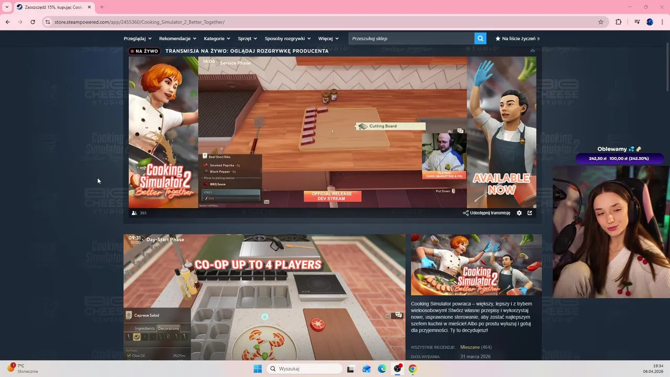The height and width of the screenshot is (377, 670).
Task: Expand the Więcej dropdown
Action: pos(328,38)
